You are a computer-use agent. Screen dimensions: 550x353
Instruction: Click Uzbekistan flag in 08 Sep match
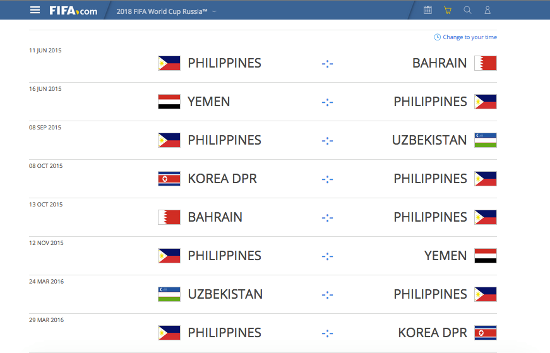pyautogui.click(x=486, y=140)
